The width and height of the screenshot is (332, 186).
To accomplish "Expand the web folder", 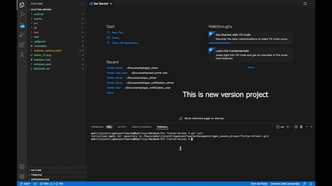I will click(31, 37).
